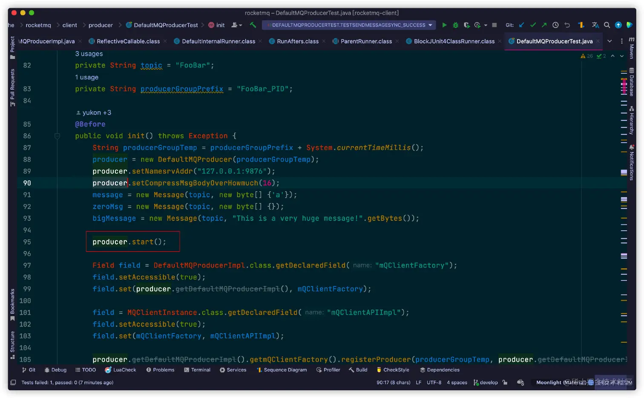Open the Git tool window button
644x398 pixels.
(29, 370)
